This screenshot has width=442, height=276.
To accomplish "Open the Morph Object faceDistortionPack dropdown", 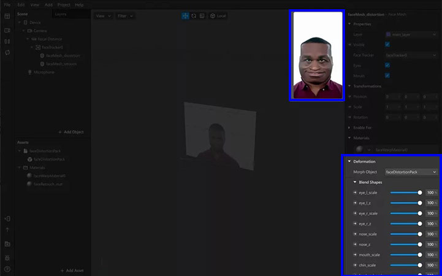I will click(x=411, y=172).
